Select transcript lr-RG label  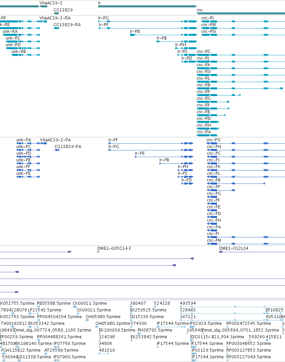pos(103,18)
